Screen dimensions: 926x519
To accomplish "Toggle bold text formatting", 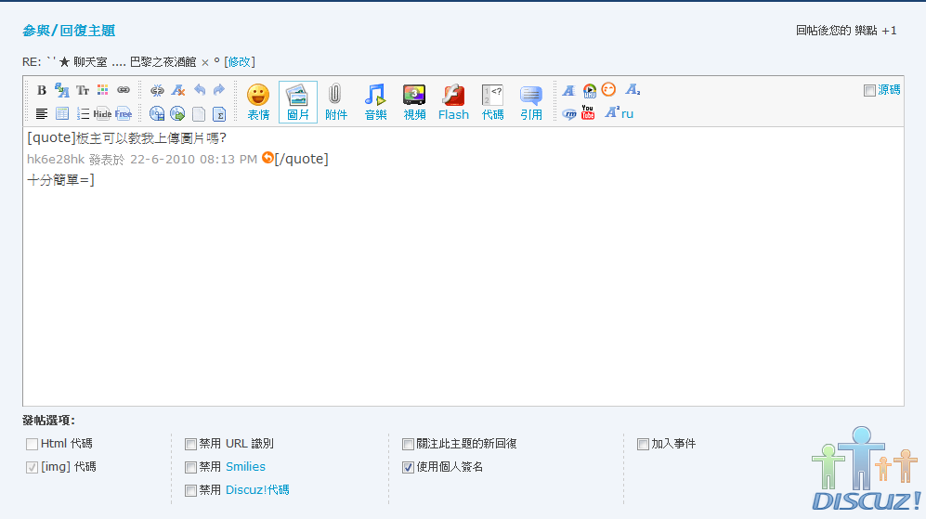I will click(x=42, y=90).
